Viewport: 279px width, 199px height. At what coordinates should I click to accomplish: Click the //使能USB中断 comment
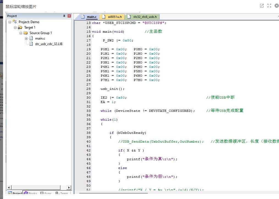pyautogui.click(x=220, y=97)
